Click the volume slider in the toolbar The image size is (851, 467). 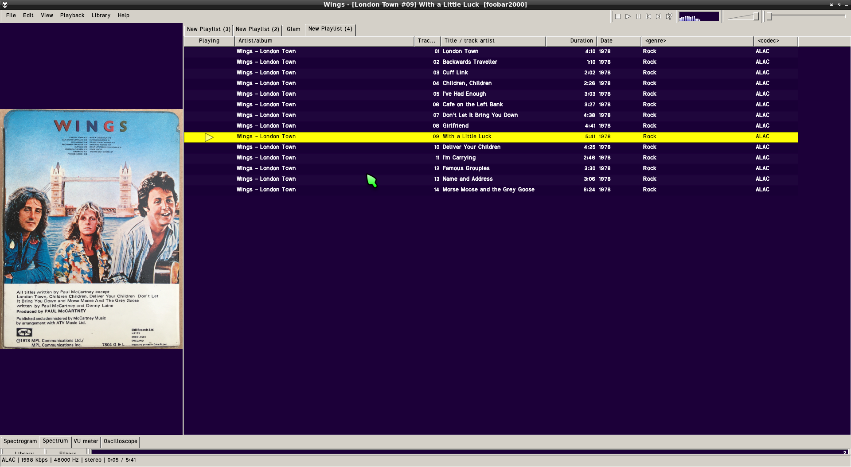[743, 16]
